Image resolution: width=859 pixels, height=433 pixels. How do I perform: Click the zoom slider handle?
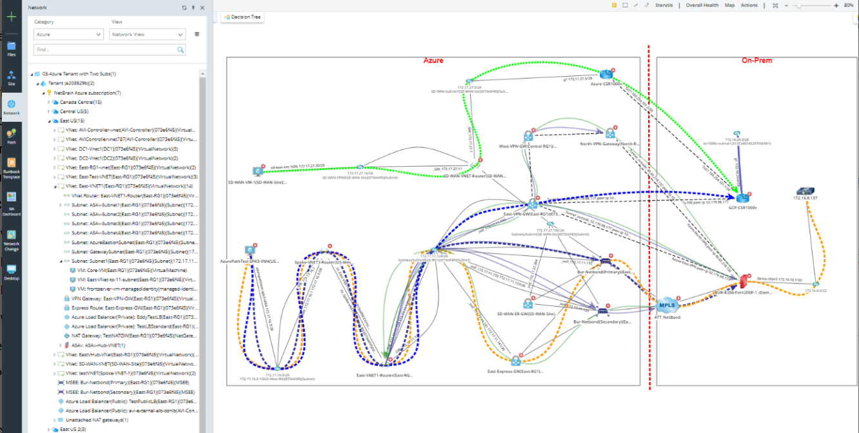click(x=800, y=5)
